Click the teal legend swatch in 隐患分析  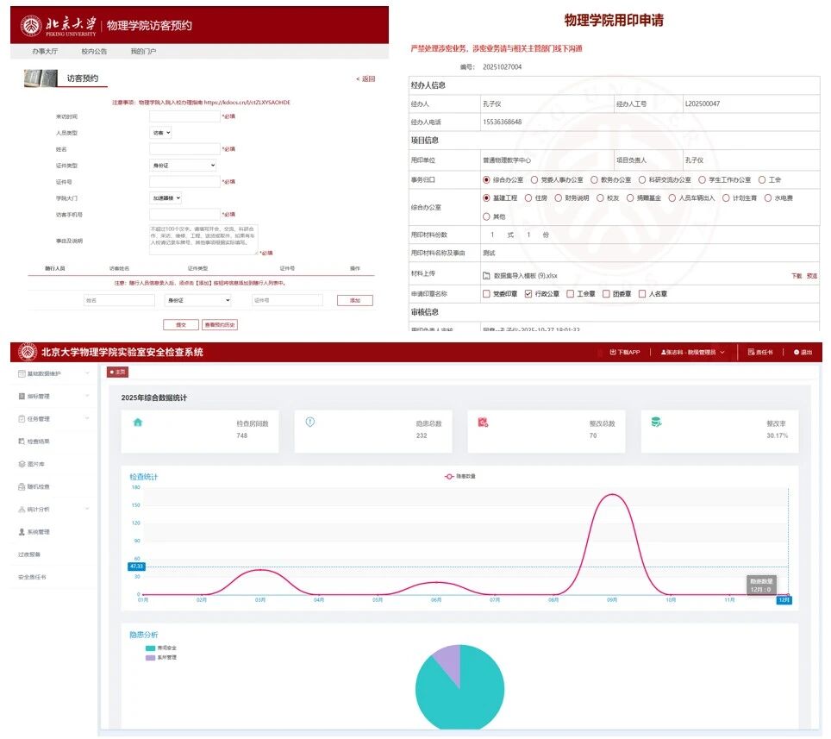point(150,648)
